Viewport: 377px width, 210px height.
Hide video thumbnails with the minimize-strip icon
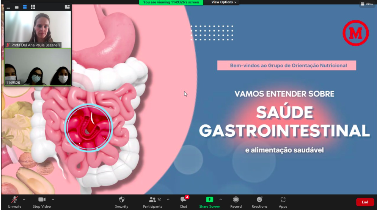click(x=8, y=7)
